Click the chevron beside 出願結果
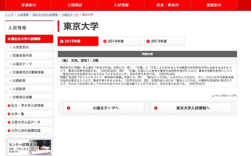This screenshot has height=156, width=251. pos(10,81)
